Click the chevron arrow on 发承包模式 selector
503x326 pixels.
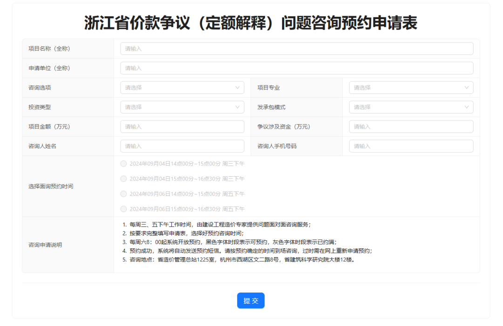click(x=467, y=107)
